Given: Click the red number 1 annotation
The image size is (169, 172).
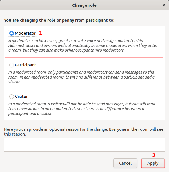Looking at the screenshot, I should (x=41, y=33).
